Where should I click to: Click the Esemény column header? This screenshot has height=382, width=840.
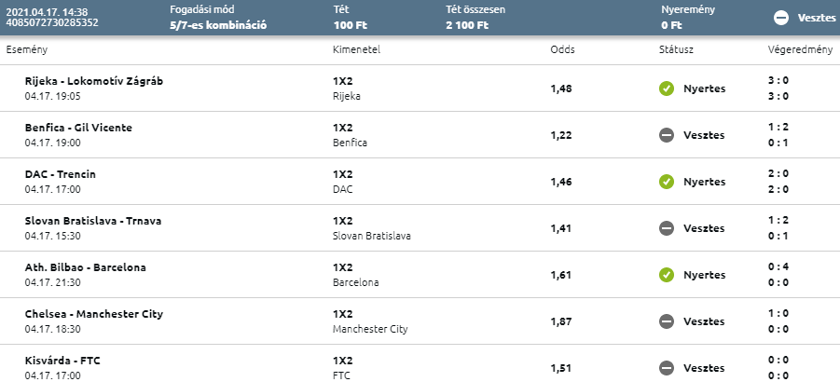point(26,48)
